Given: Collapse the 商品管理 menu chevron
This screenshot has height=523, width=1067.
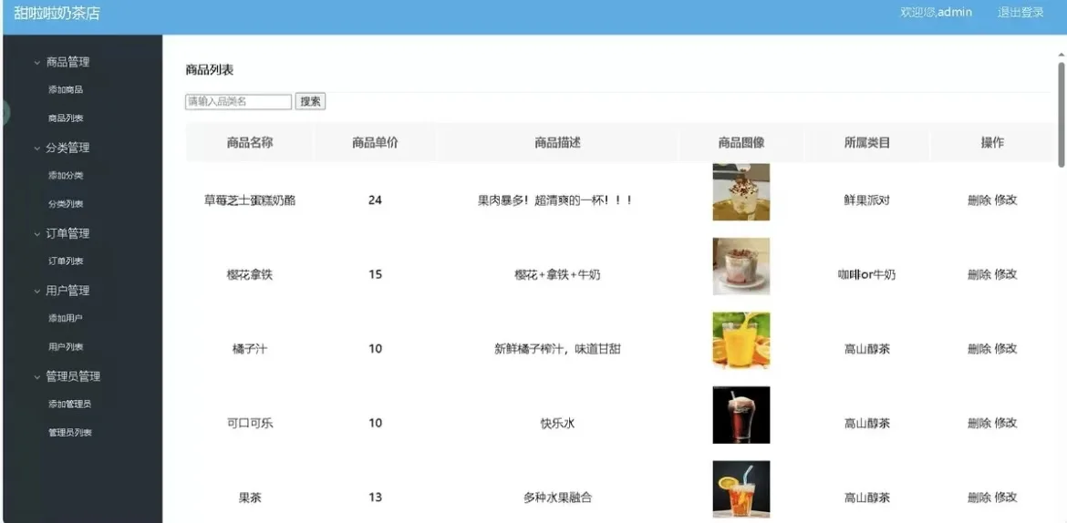Looking at the screenshot, I should [36, 63].
